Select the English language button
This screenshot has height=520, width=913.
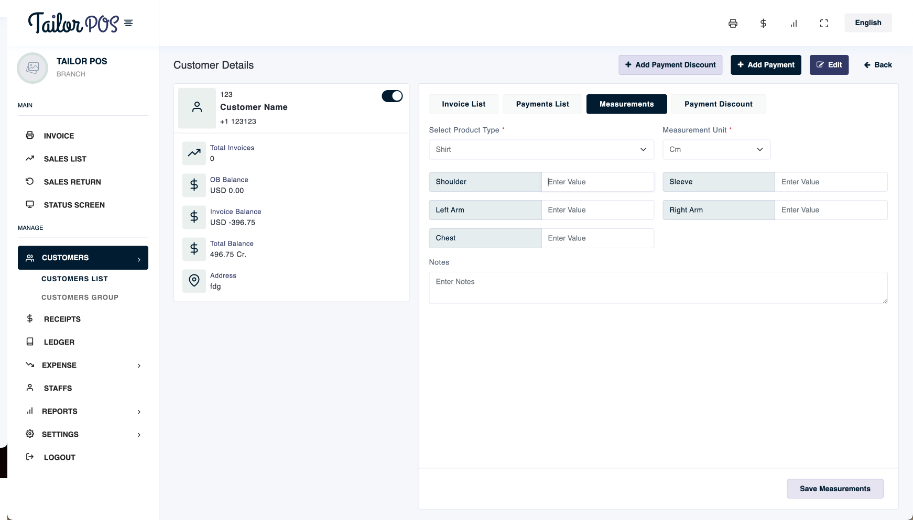tap(867, 23)
